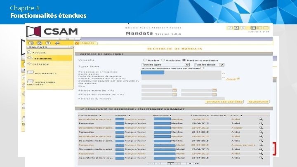Click the Accueil house icon
The height and width of the screenshot is (167, 297).
point(29,52)
